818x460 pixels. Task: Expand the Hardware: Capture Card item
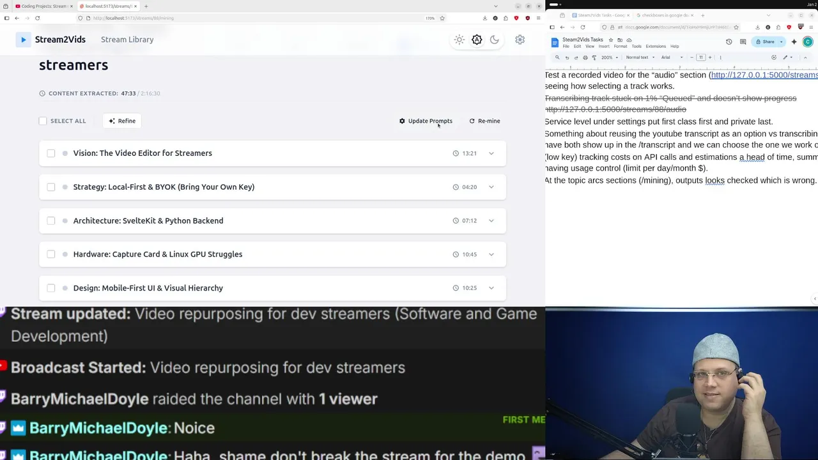(x=491, y=254)
